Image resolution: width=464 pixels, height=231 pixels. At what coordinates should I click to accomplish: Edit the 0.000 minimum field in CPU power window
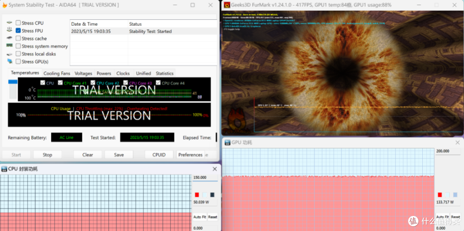pos(205,228)
